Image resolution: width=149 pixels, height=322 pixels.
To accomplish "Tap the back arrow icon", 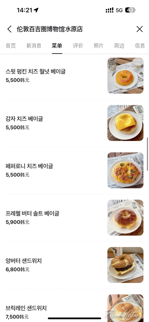I will [9, 29].
